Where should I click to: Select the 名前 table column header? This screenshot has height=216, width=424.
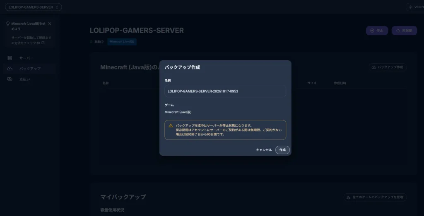106,83
